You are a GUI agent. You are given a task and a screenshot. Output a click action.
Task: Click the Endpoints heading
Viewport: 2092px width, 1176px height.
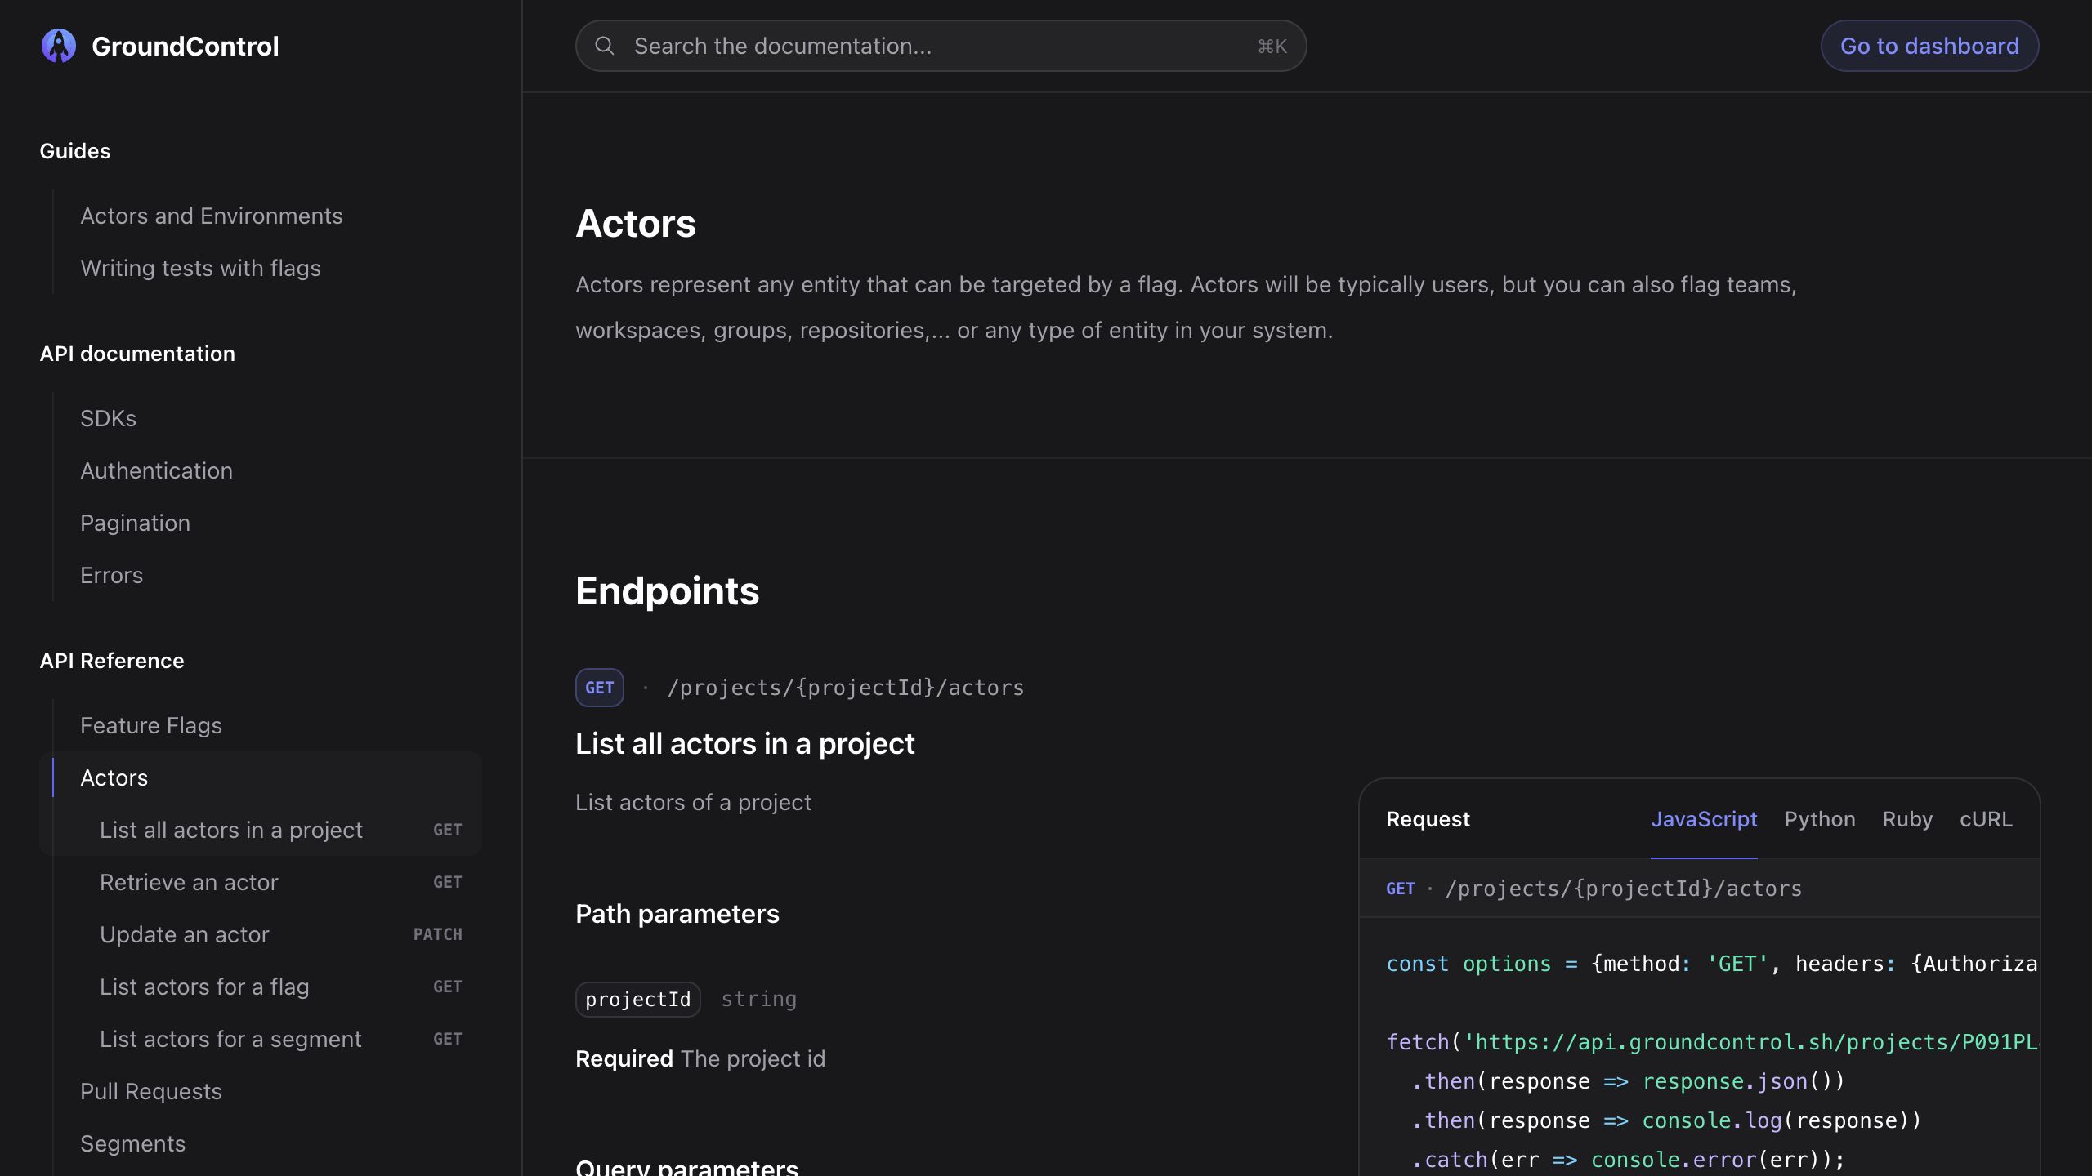tap(667, 590)
